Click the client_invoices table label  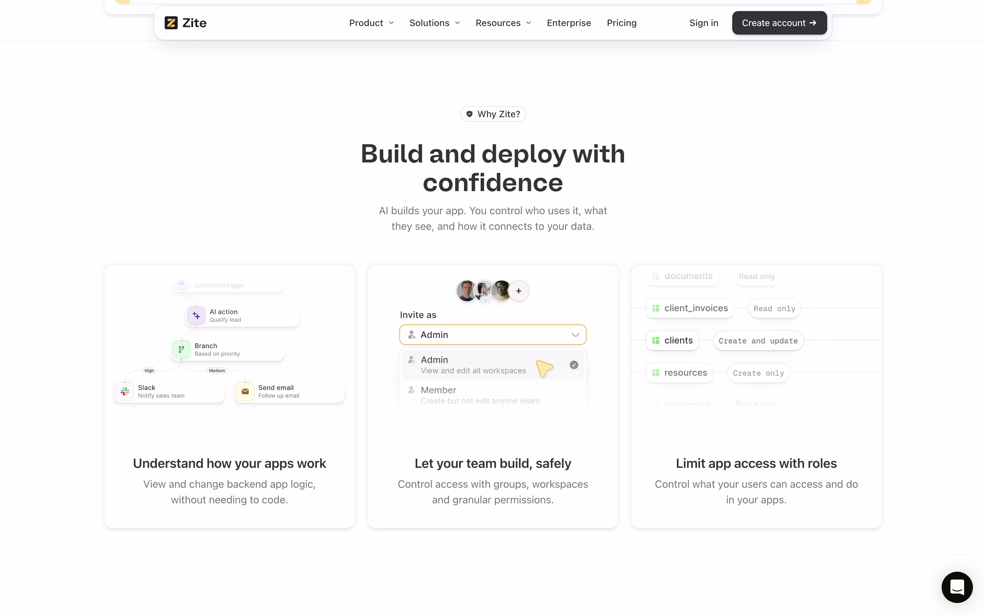pos(696,308)
